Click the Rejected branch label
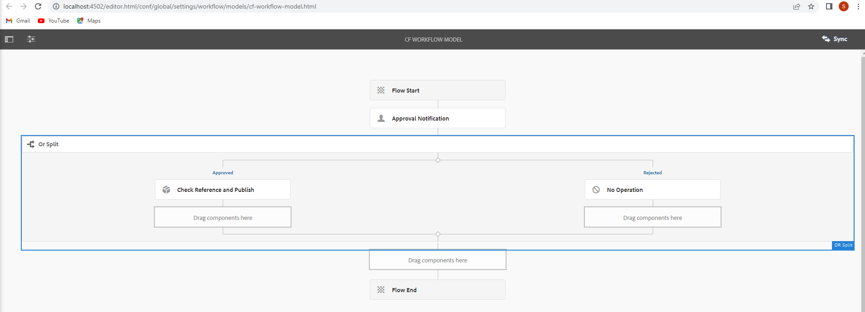 click(x=652, y=173)
